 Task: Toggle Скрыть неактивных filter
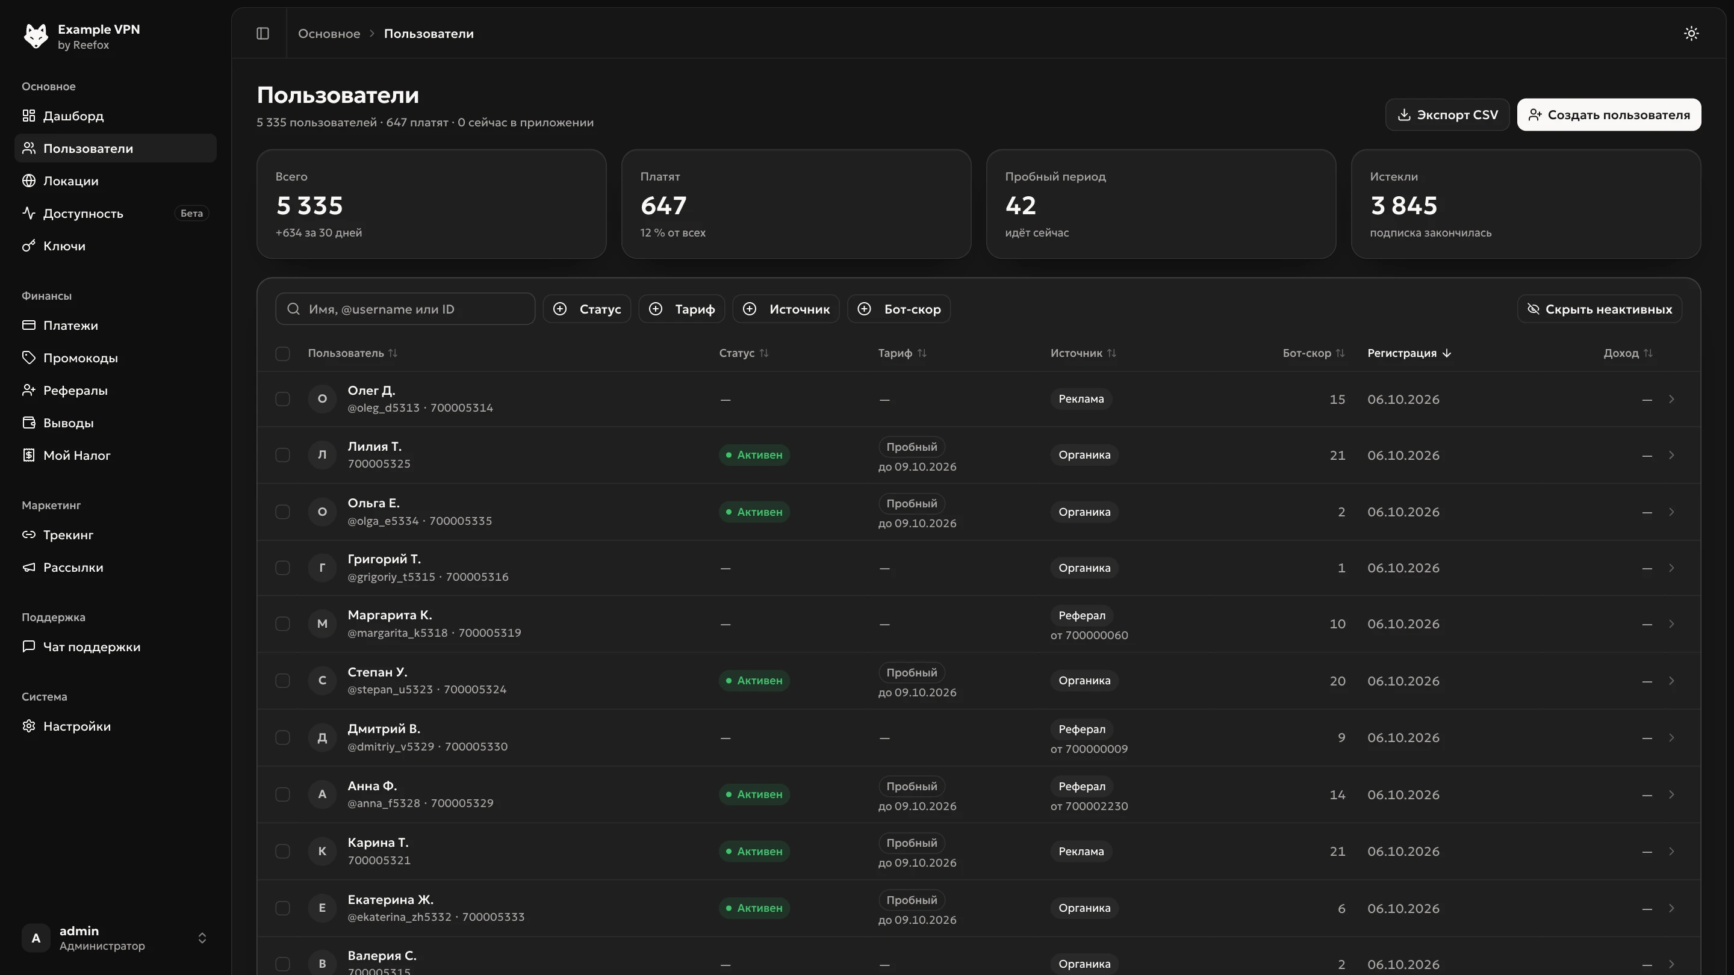click(1599, 309)
